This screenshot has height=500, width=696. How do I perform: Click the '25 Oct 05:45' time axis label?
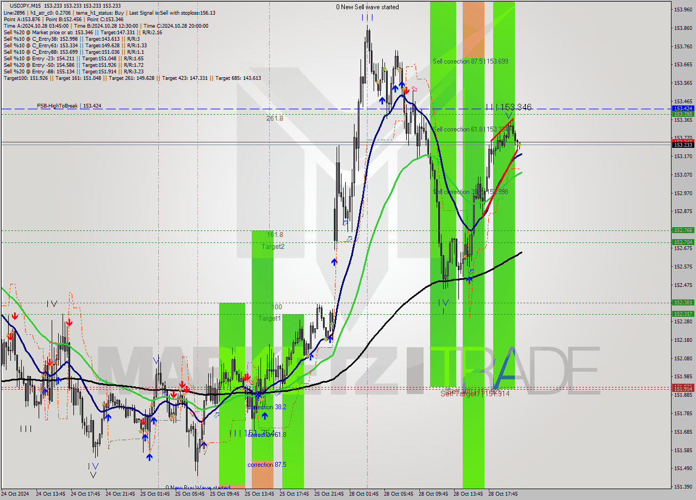tap(190, 494)
